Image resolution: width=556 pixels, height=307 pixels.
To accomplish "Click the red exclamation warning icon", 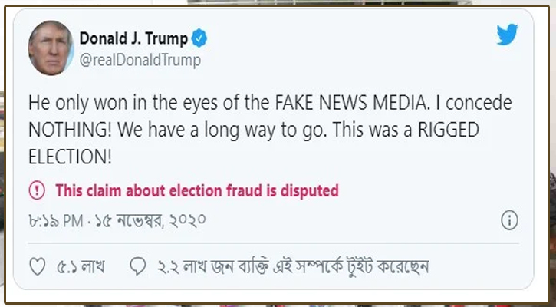I will pyautogui.click(x=37, y=190).
